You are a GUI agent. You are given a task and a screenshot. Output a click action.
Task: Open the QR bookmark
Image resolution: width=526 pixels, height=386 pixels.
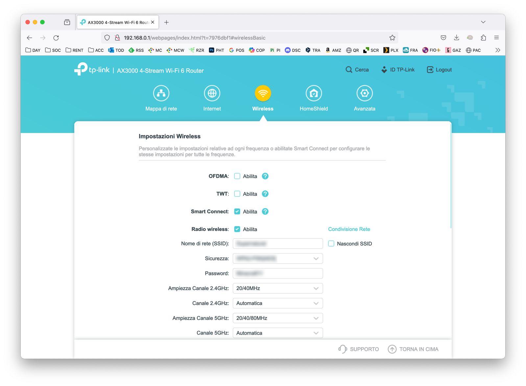(352, 50)
